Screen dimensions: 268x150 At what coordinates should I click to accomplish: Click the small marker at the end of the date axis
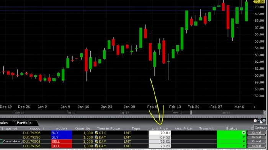[x=255, y=107]
